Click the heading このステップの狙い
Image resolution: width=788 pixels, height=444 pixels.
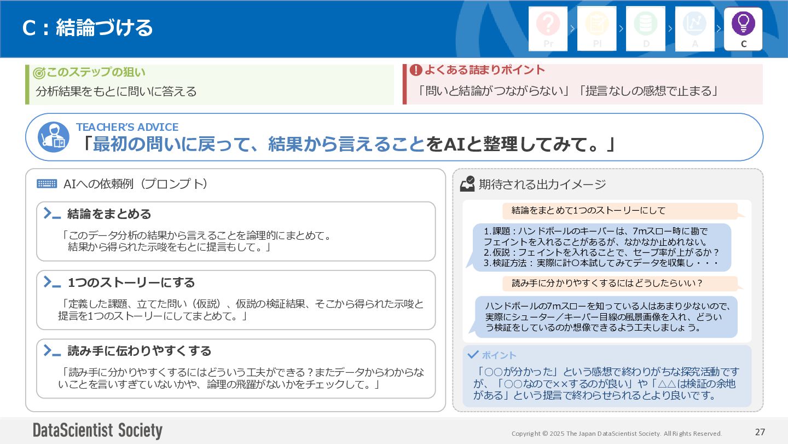(96, 72)
